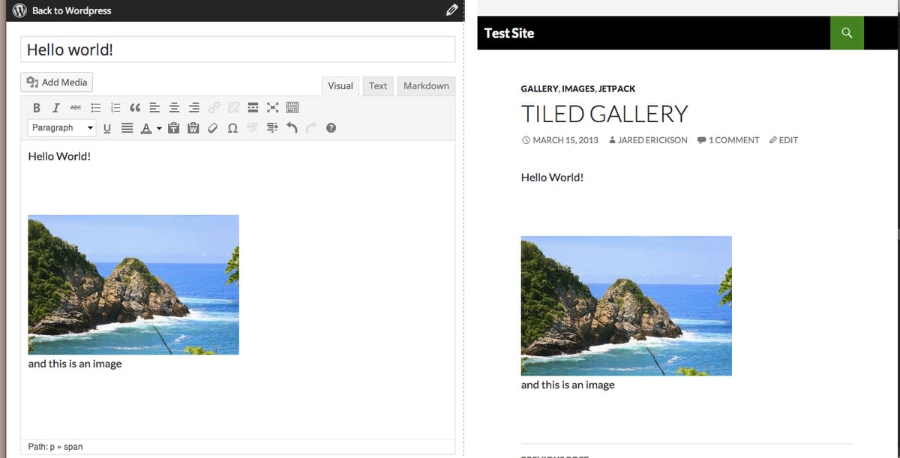Image resolution: width=900 pixels, height=458 pixels.
Task: Apply strikethrough to the text
Action: [75, 107]
